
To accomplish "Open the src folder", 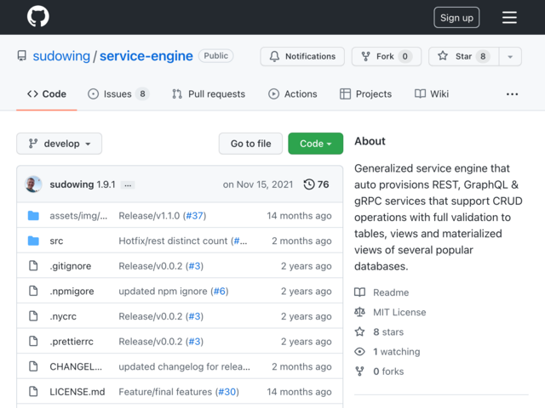I will point(56,241).
